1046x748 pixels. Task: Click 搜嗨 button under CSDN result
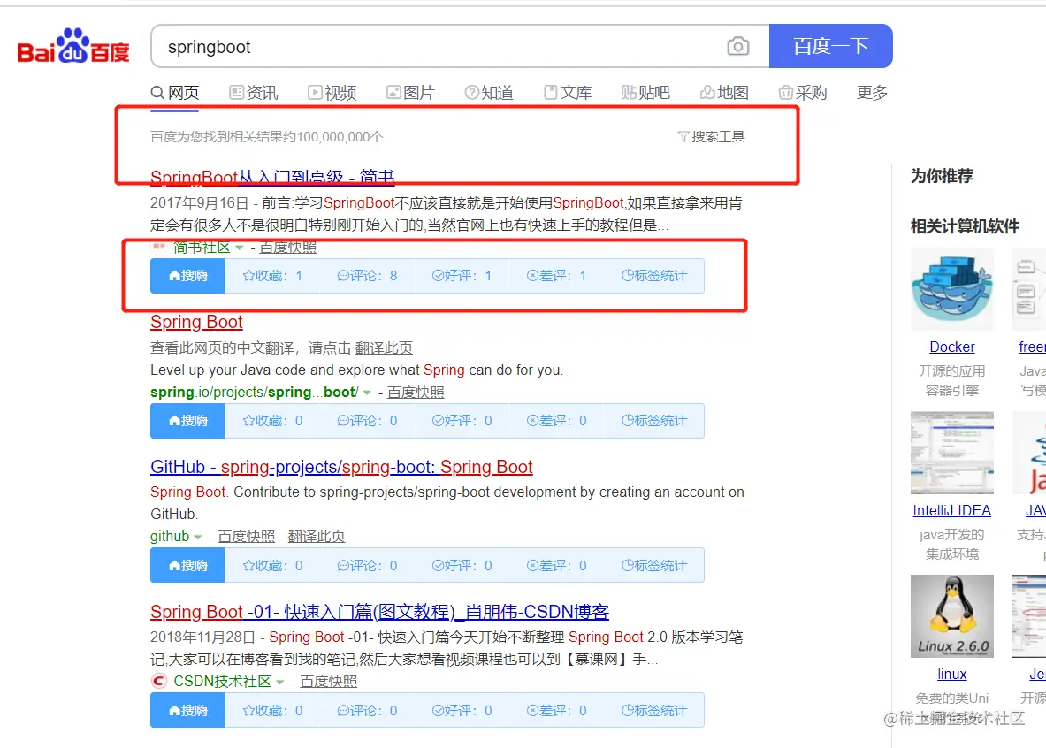(x=187, y=710)
